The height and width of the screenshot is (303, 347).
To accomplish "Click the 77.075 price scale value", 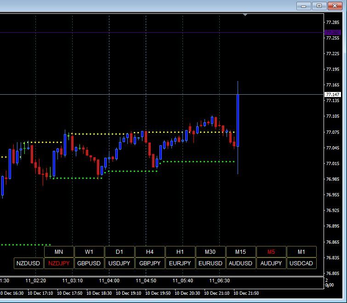I will [x=333, y=132].
